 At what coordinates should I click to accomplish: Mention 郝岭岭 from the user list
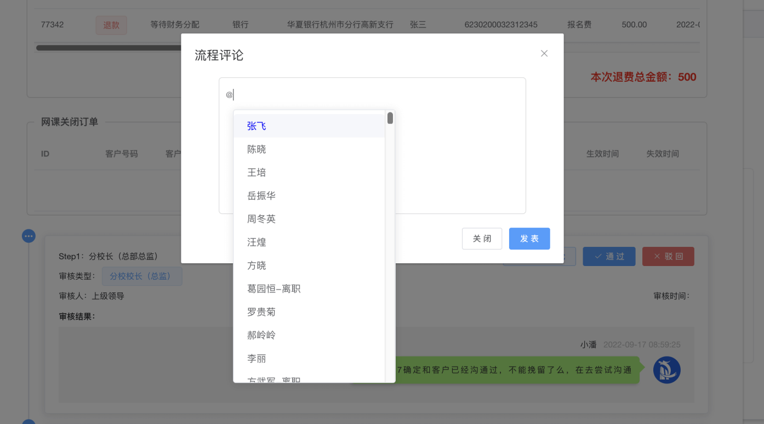(261, 335)
